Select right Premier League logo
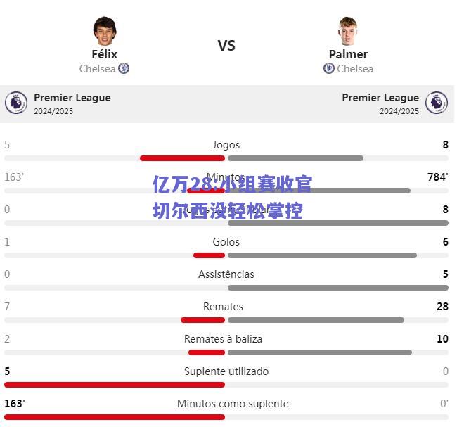Image resolution: width=464 pixels, height=427 pixels. coord(437,103)
